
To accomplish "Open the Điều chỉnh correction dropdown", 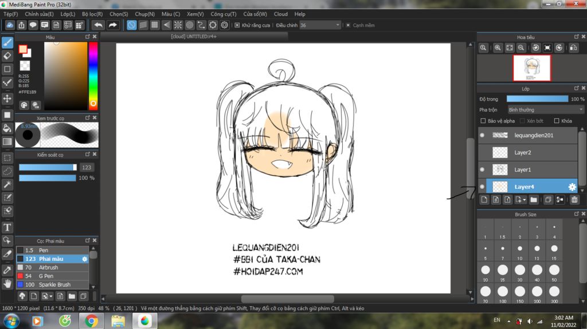I will (320, 25).
